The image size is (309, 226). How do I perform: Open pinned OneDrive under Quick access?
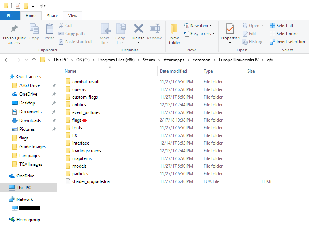[28, 94]
